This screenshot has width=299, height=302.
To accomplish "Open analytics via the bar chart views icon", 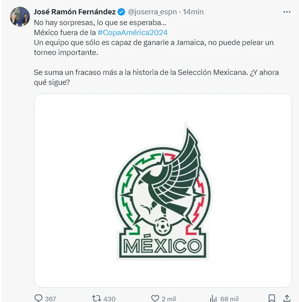I will (x=213, y=298).
